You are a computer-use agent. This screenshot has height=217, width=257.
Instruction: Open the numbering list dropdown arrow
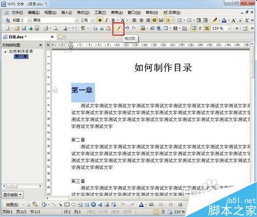(184, 21)
